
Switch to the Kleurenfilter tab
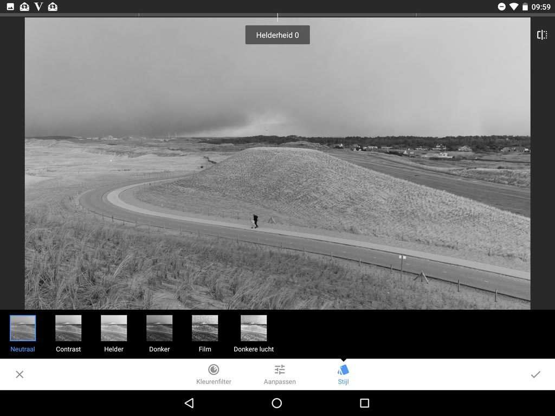214,374
